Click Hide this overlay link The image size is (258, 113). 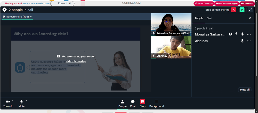[x=76, y=61]
